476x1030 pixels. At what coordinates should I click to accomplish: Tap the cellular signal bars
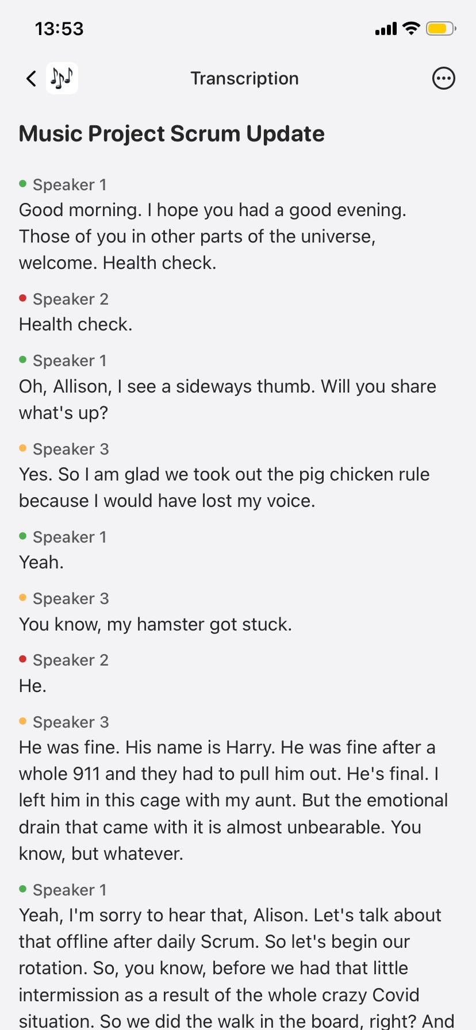[x=386, y=29]
